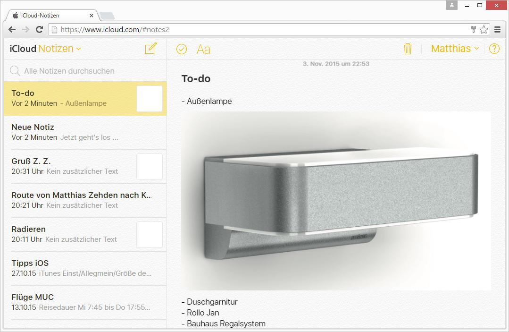
Task: Open the Neue Notiz note
Action: pos(85,133)
